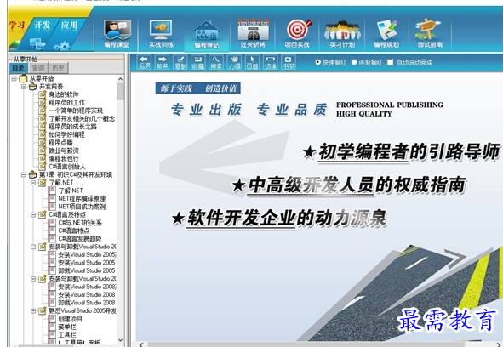The width and height of the screenshot is (503, 347).
Task: Open C#与.NET的关系 topic
Action: point(80,222)
